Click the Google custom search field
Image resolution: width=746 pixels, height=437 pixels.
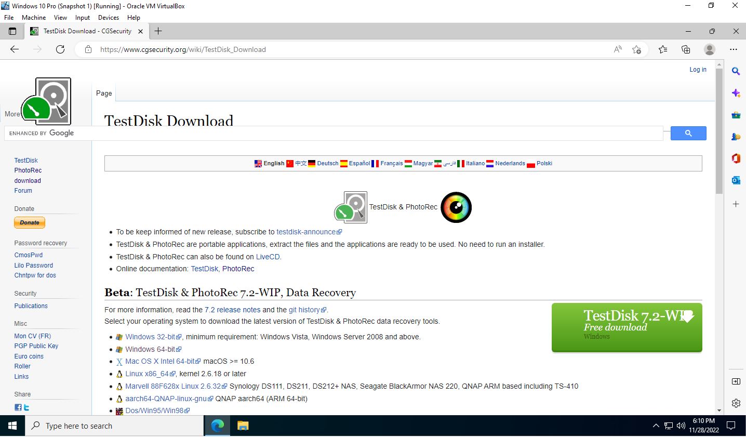click(334, 133)
